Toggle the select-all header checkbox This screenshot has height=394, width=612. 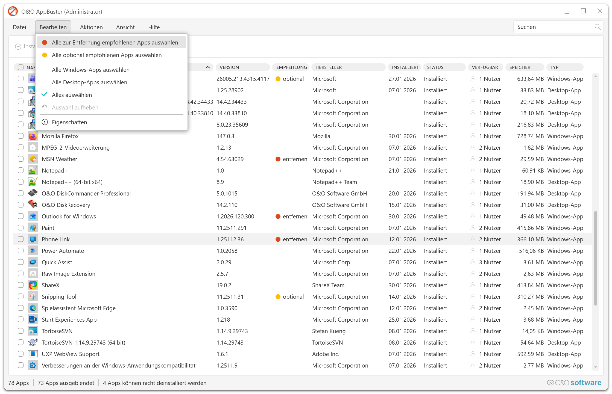pyautogui.click(x=21, y=67)
